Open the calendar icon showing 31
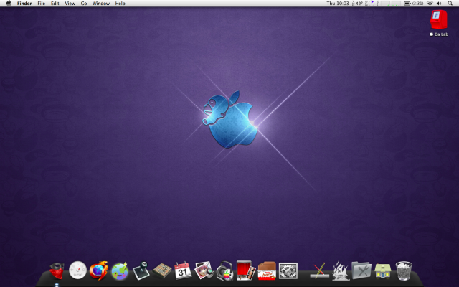The image size is (459, 287). tap(183, 270)
